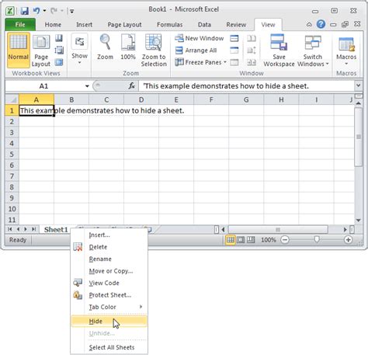Expand the formula bar with the chevron
Viewport: 368px width, 355px height.
[x=359, y=85]
